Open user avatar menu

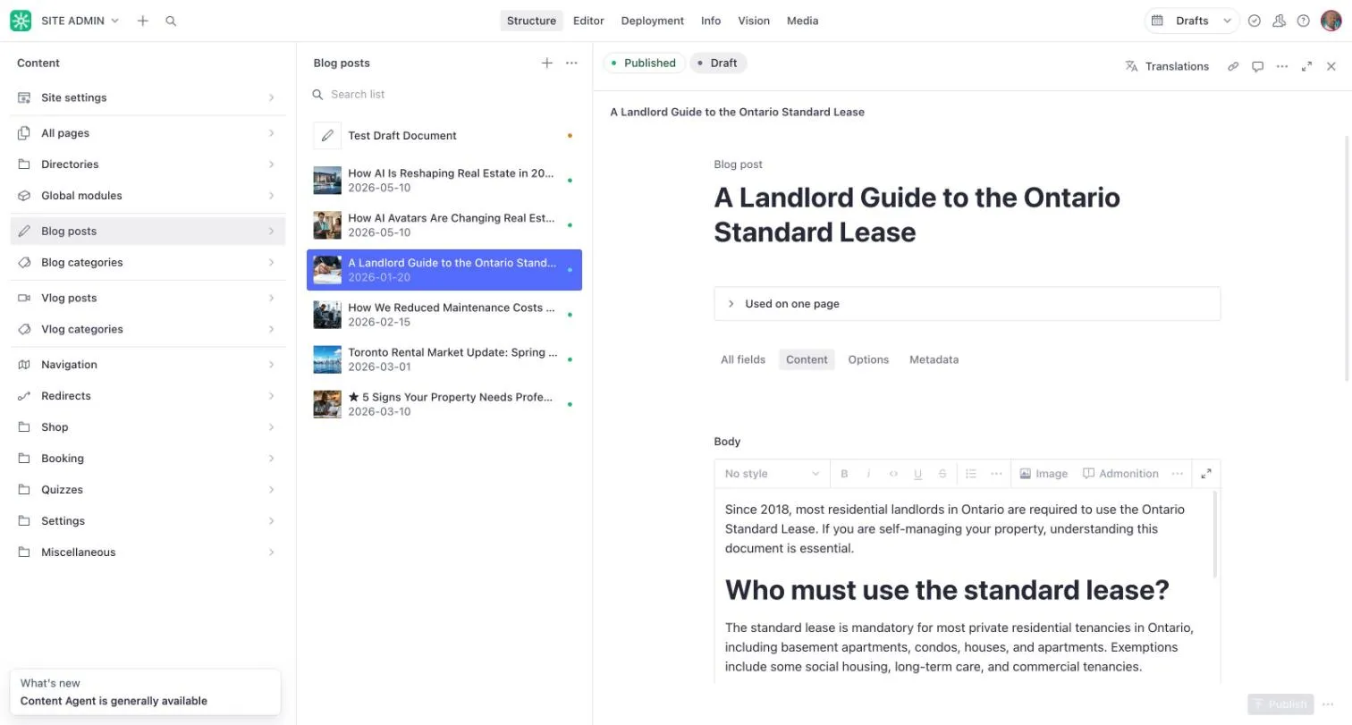[x=1331, y=21]
